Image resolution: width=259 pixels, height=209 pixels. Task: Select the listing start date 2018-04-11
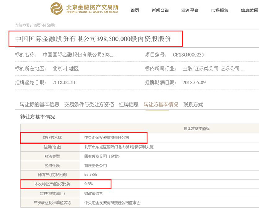[64, 82]
